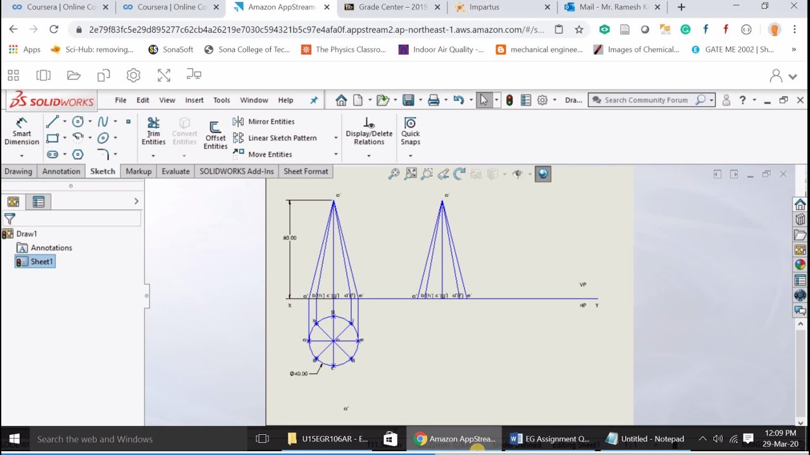This screenshot has height=455, width=810.
Task: Toggle Hide/Show Items eye icon
Action: tap(518, 174)
